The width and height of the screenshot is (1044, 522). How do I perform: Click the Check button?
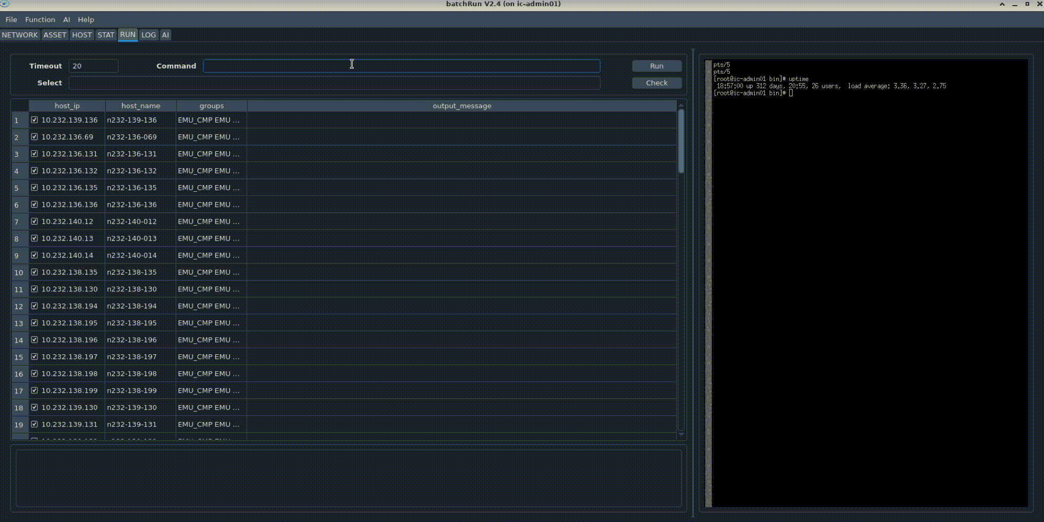click(657, 83)
